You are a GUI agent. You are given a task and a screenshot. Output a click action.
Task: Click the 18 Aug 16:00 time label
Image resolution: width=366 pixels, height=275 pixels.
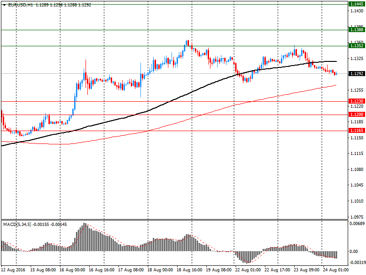click(189, 270)
